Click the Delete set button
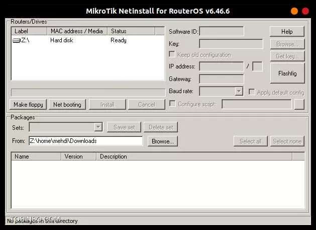Viewport: 316px width, 230px height. [161, 127]
